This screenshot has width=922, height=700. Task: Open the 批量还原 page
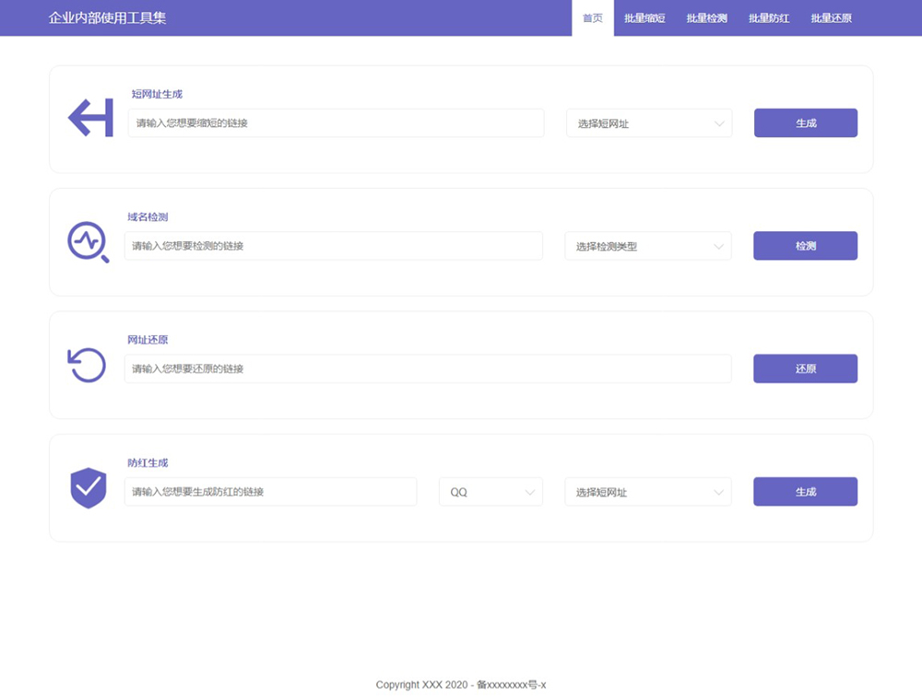pos(830,18)
